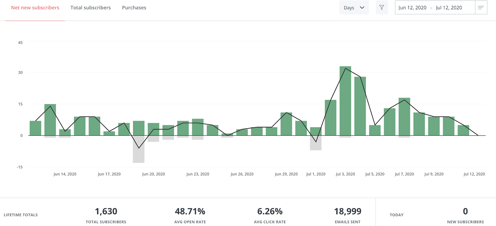Click the x-axis label Jul 5, 2020
The width and height of the screenshot is (496, 226).
pyautogui.click(x=375, y=174)
